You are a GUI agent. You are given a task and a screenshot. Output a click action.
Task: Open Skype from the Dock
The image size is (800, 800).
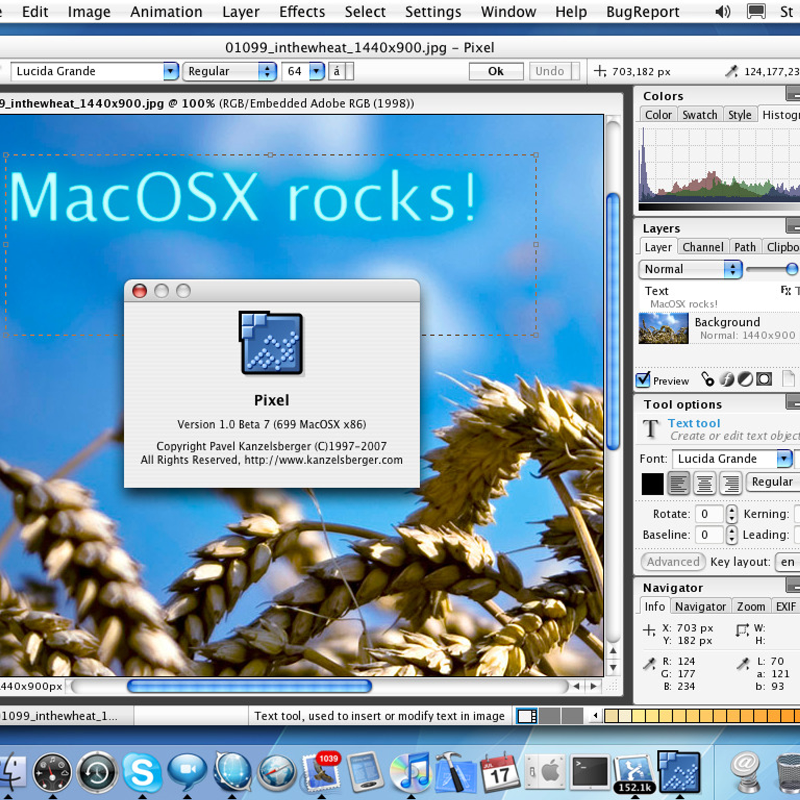[x=142, y=772]
